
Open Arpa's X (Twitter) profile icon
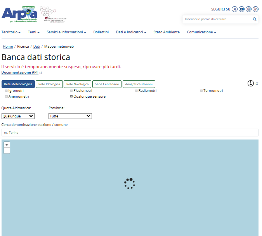coord(234,9)
